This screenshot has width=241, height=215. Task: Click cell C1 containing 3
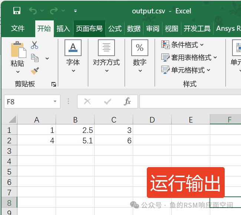click(x=114, y=130)
